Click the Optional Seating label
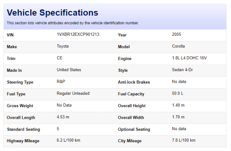The height and width of the screenshot is (151, 231). tap(134, 129)
